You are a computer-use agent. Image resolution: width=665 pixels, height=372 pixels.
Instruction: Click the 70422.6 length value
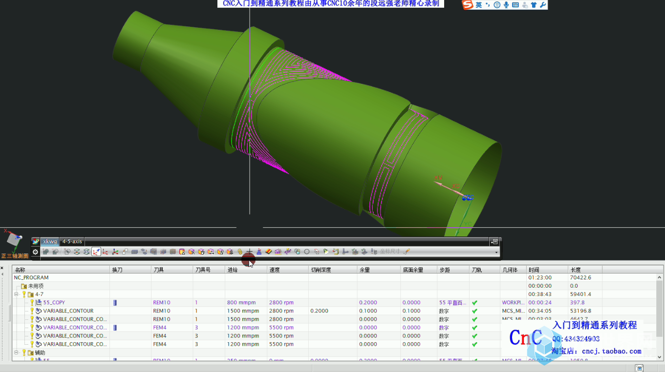coord(579,277)
